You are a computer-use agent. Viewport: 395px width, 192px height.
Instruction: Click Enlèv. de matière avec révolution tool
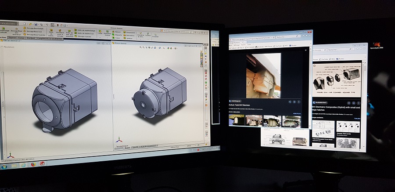(x=69, y=33)
